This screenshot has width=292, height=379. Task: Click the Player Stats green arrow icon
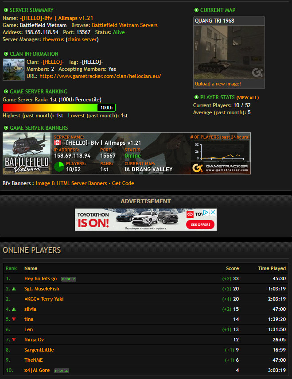196,97
